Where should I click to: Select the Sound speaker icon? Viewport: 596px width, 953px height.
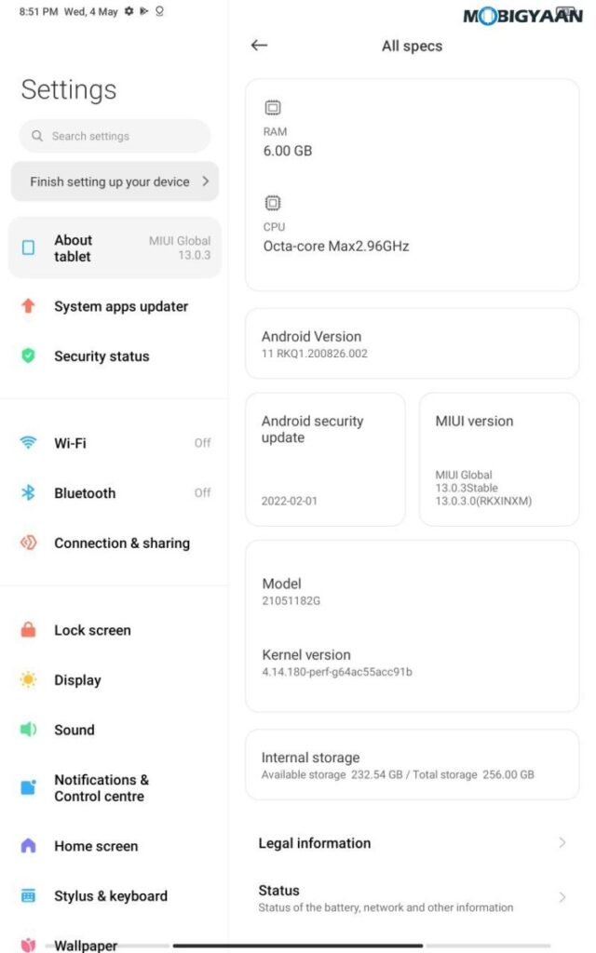click(28, 730)
